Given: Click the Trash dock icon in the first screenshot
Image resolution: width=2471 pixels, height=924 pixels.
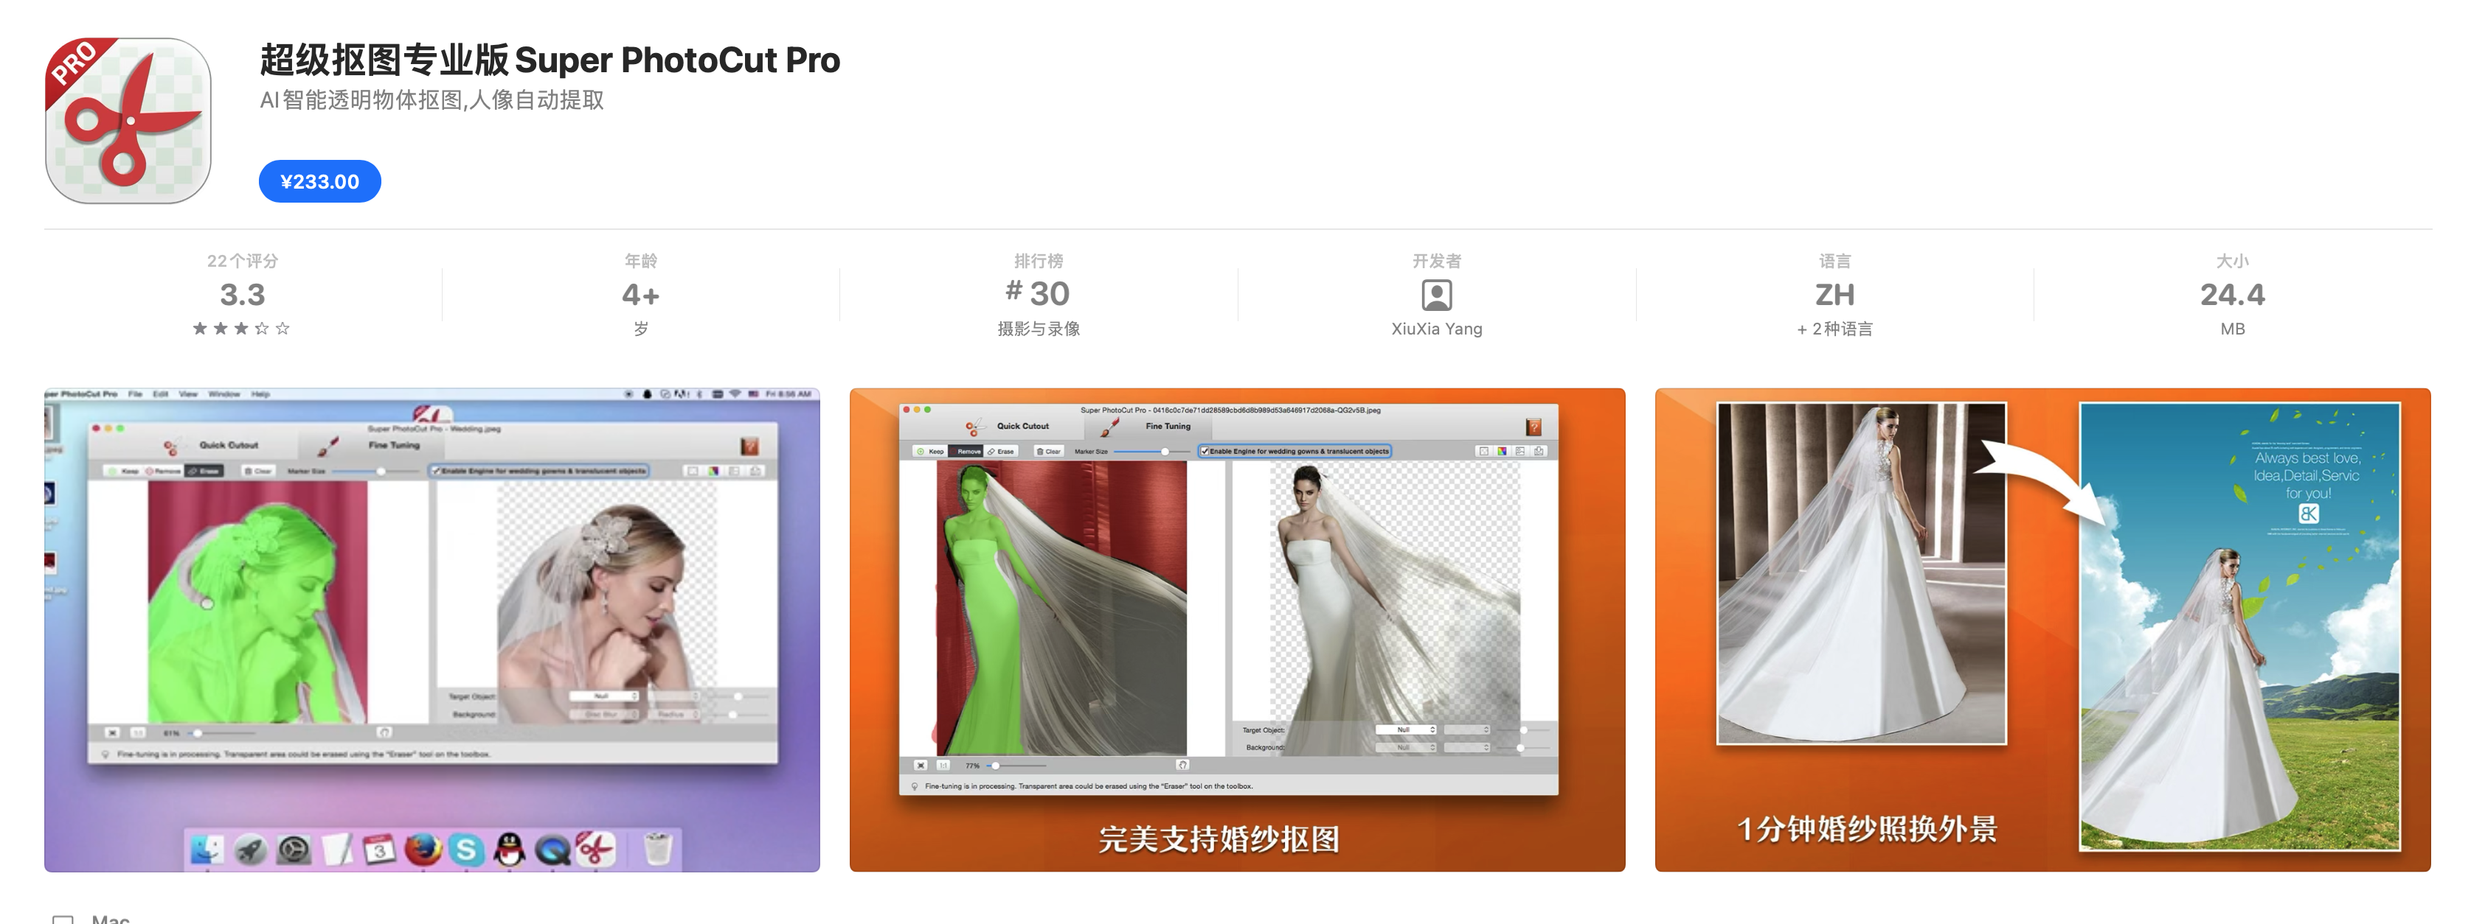Looking at the screenshot, I should coord(657,850).
